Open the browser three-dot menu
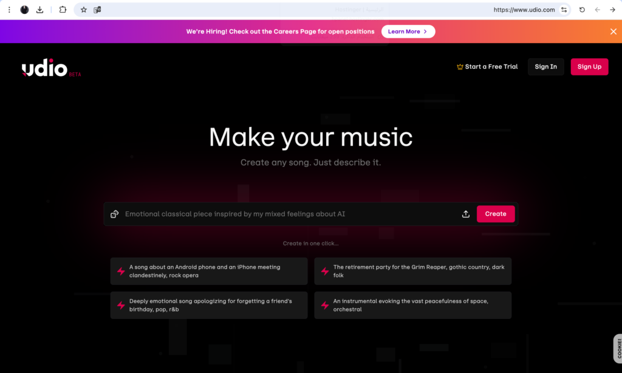Image resolution: width=622 pixels, height=373 pixels. pyautogui.click(x=9, y=10)
